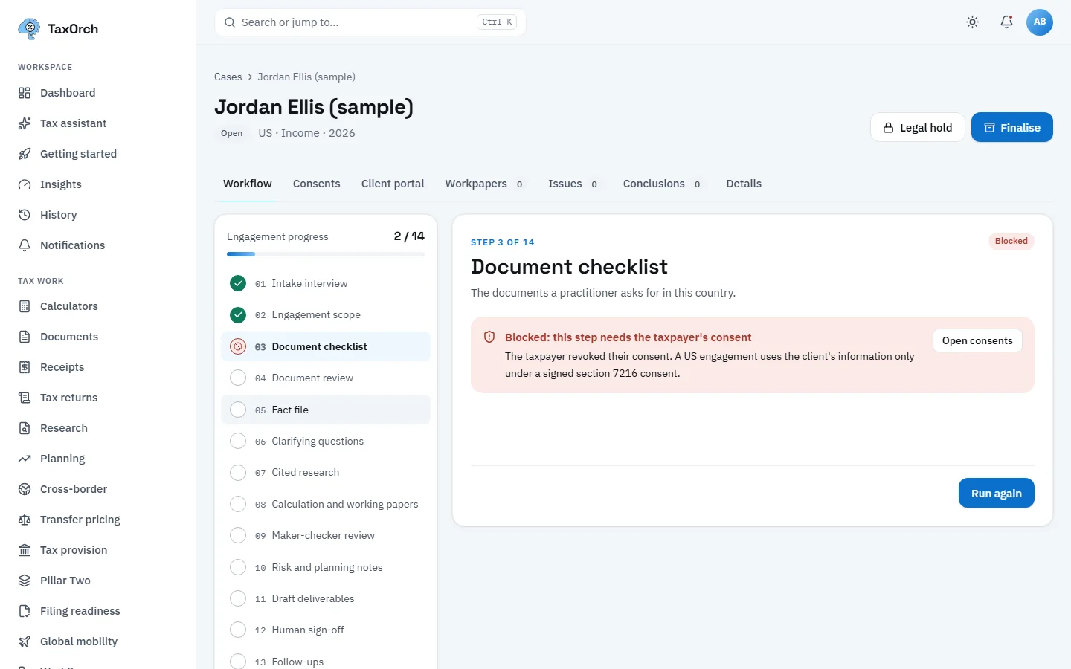
Task: Open Tax returns in the sidebar
Action: point(97,398)
